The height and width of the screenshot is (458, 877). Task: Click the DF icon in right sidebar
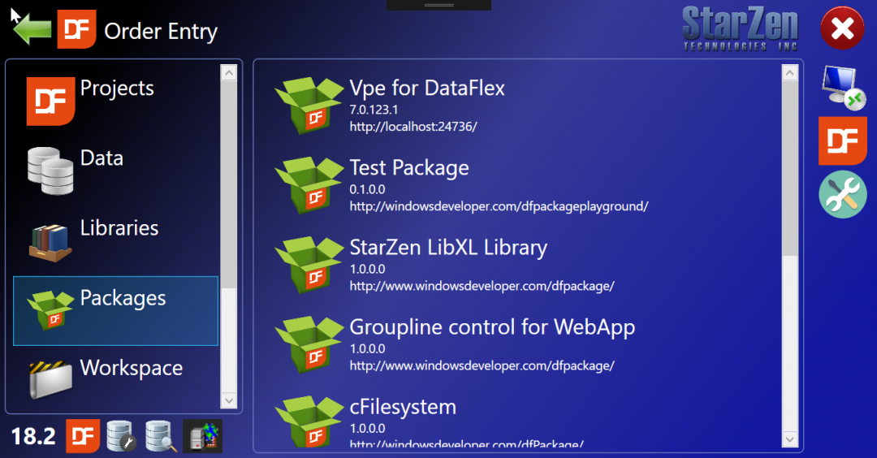[x=842, y=140]
